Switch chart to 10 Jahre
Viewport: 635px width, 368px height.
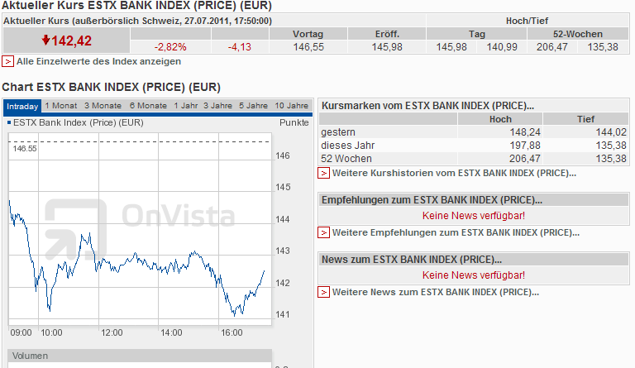(x=292, y=106)
